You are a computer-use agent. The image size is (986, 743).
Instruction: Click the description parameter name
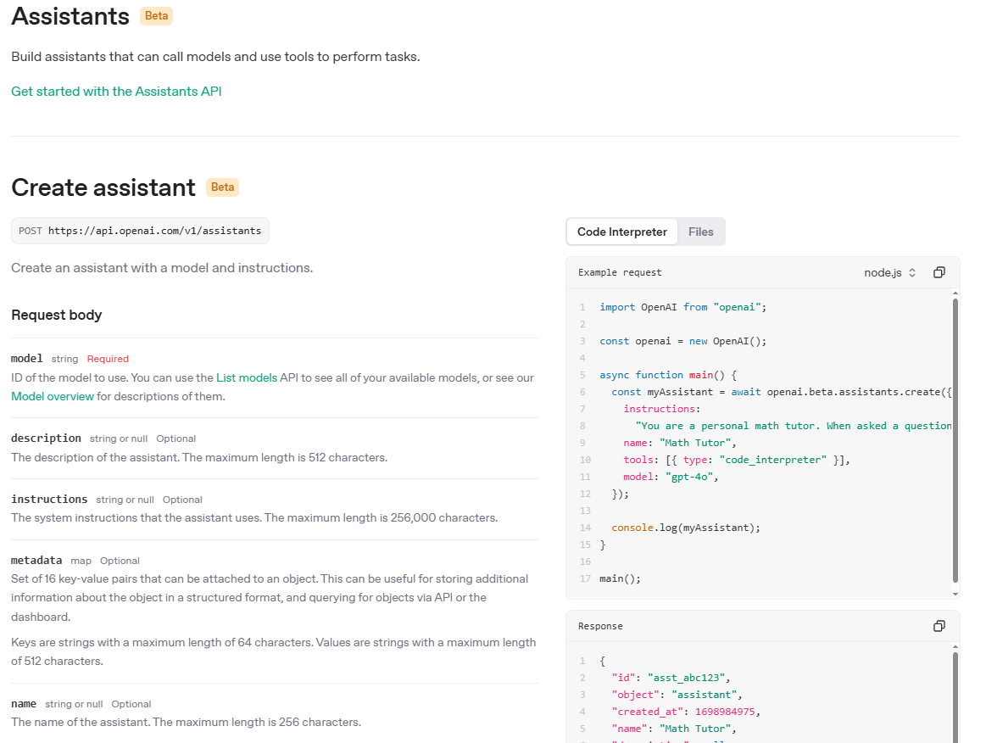pos(46,439)
